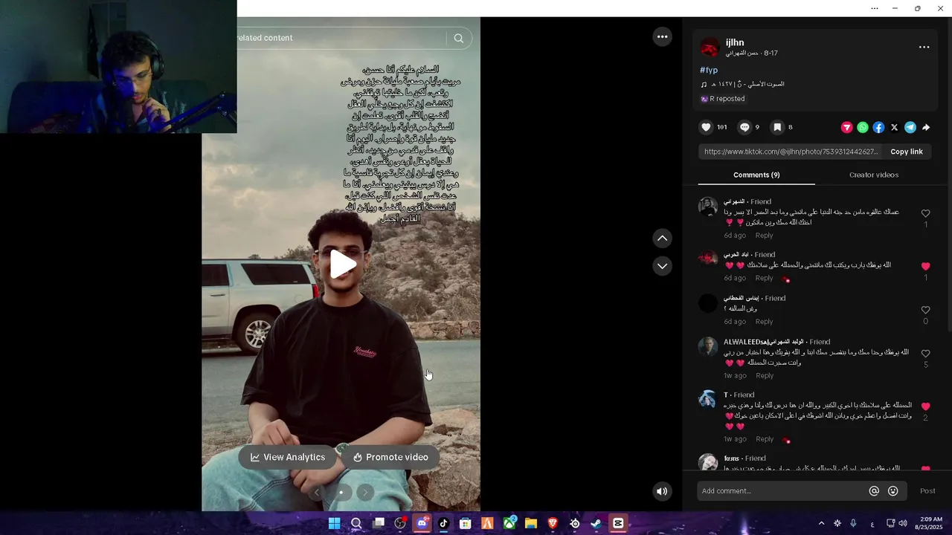The height and width of the screenshot is (535, 952).
Task: Go to previous video with up chevron
Action: [x=662, y=239]
